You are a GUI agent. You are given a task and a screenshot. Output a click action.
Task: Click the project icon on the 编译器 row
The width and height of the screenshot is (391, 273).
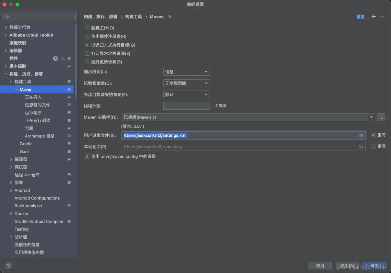(x=69, y=159)
